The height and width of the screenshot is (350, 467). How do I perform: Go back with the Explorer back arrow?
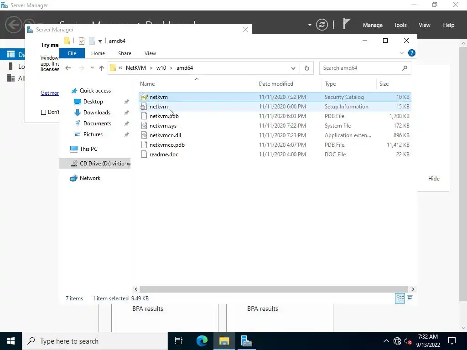coord(68,68)
